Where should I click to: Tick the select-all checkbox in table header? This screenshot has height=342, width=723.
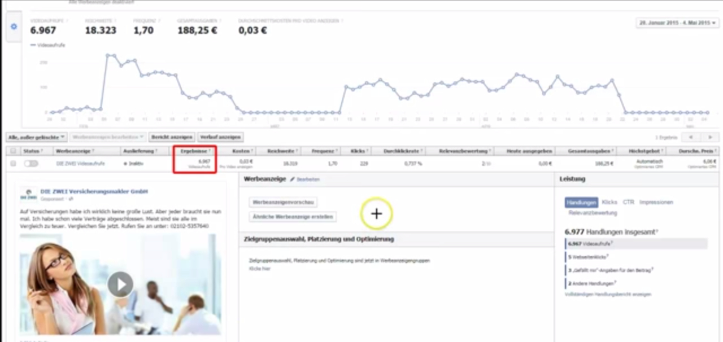pos(13,151)
